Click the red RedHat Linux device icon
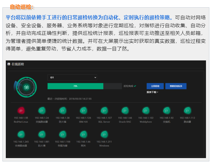Viewport: 213px width, 166px height. [x=21, y=110]
